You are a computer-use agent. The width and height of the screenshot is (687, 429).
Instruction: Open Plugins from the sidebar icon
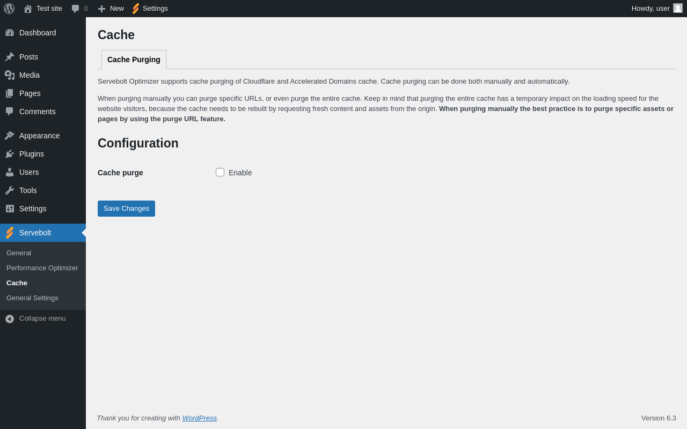pyautogui.click(x=10, y=154)
